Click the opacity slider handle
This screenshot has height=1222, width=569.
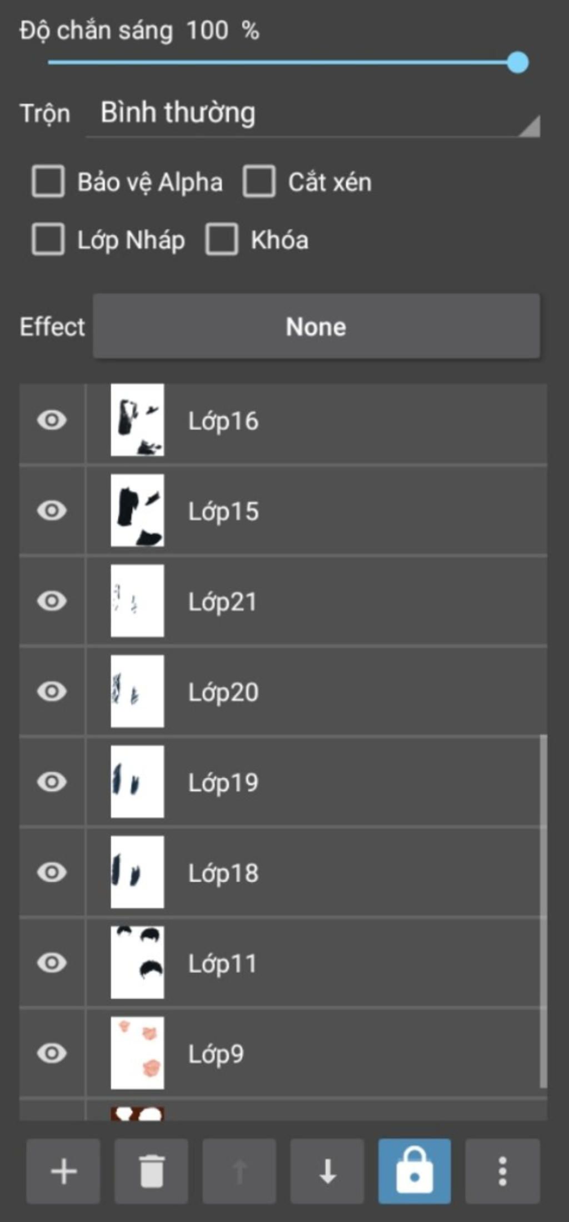(x=518, y=62)
